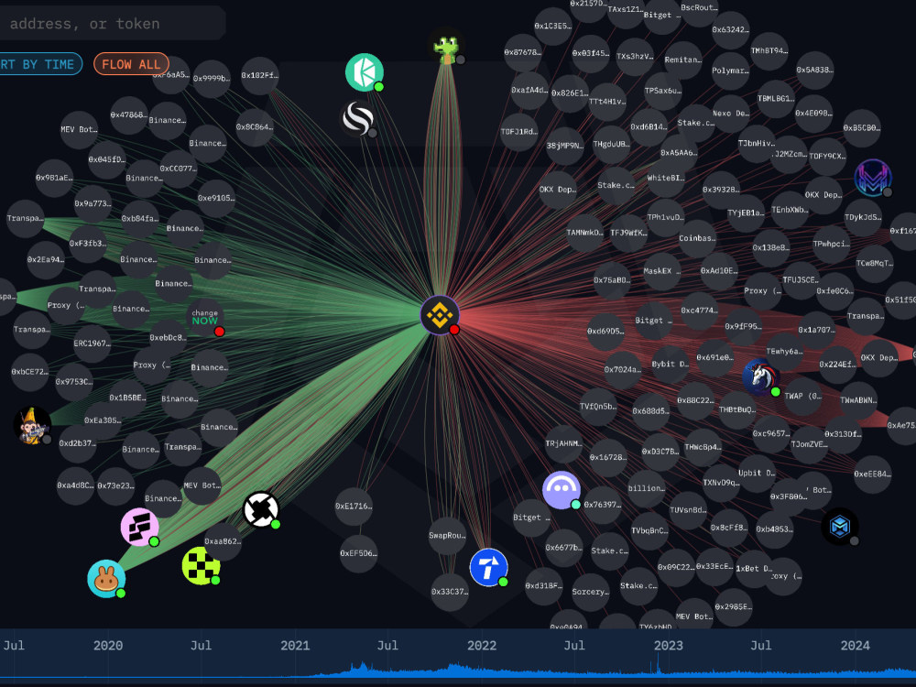
Task: Click the billion.. node
Action: 646,488
